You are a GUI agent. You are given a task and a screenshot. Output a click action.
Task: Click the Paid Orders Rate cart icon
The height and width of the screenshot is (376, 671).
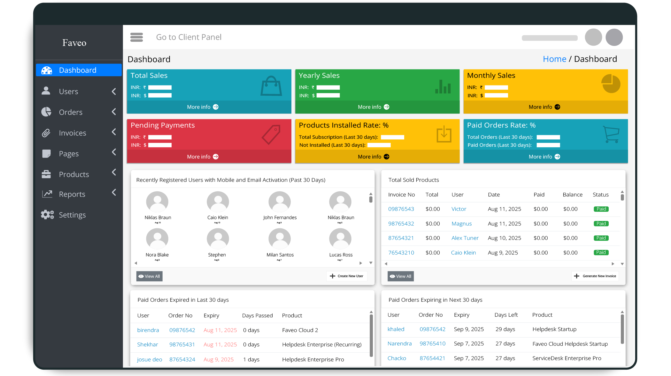(611, 134)
